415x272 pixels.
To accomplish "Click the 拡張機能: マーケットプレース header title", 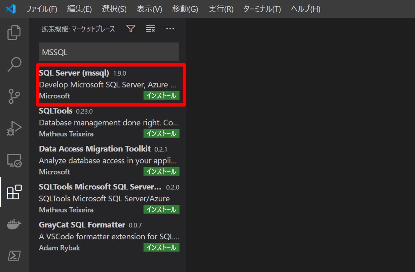I will 78,29.
